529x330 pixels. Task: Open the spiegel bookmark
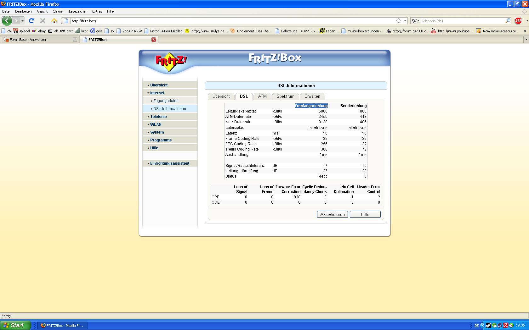coord(21,31)
